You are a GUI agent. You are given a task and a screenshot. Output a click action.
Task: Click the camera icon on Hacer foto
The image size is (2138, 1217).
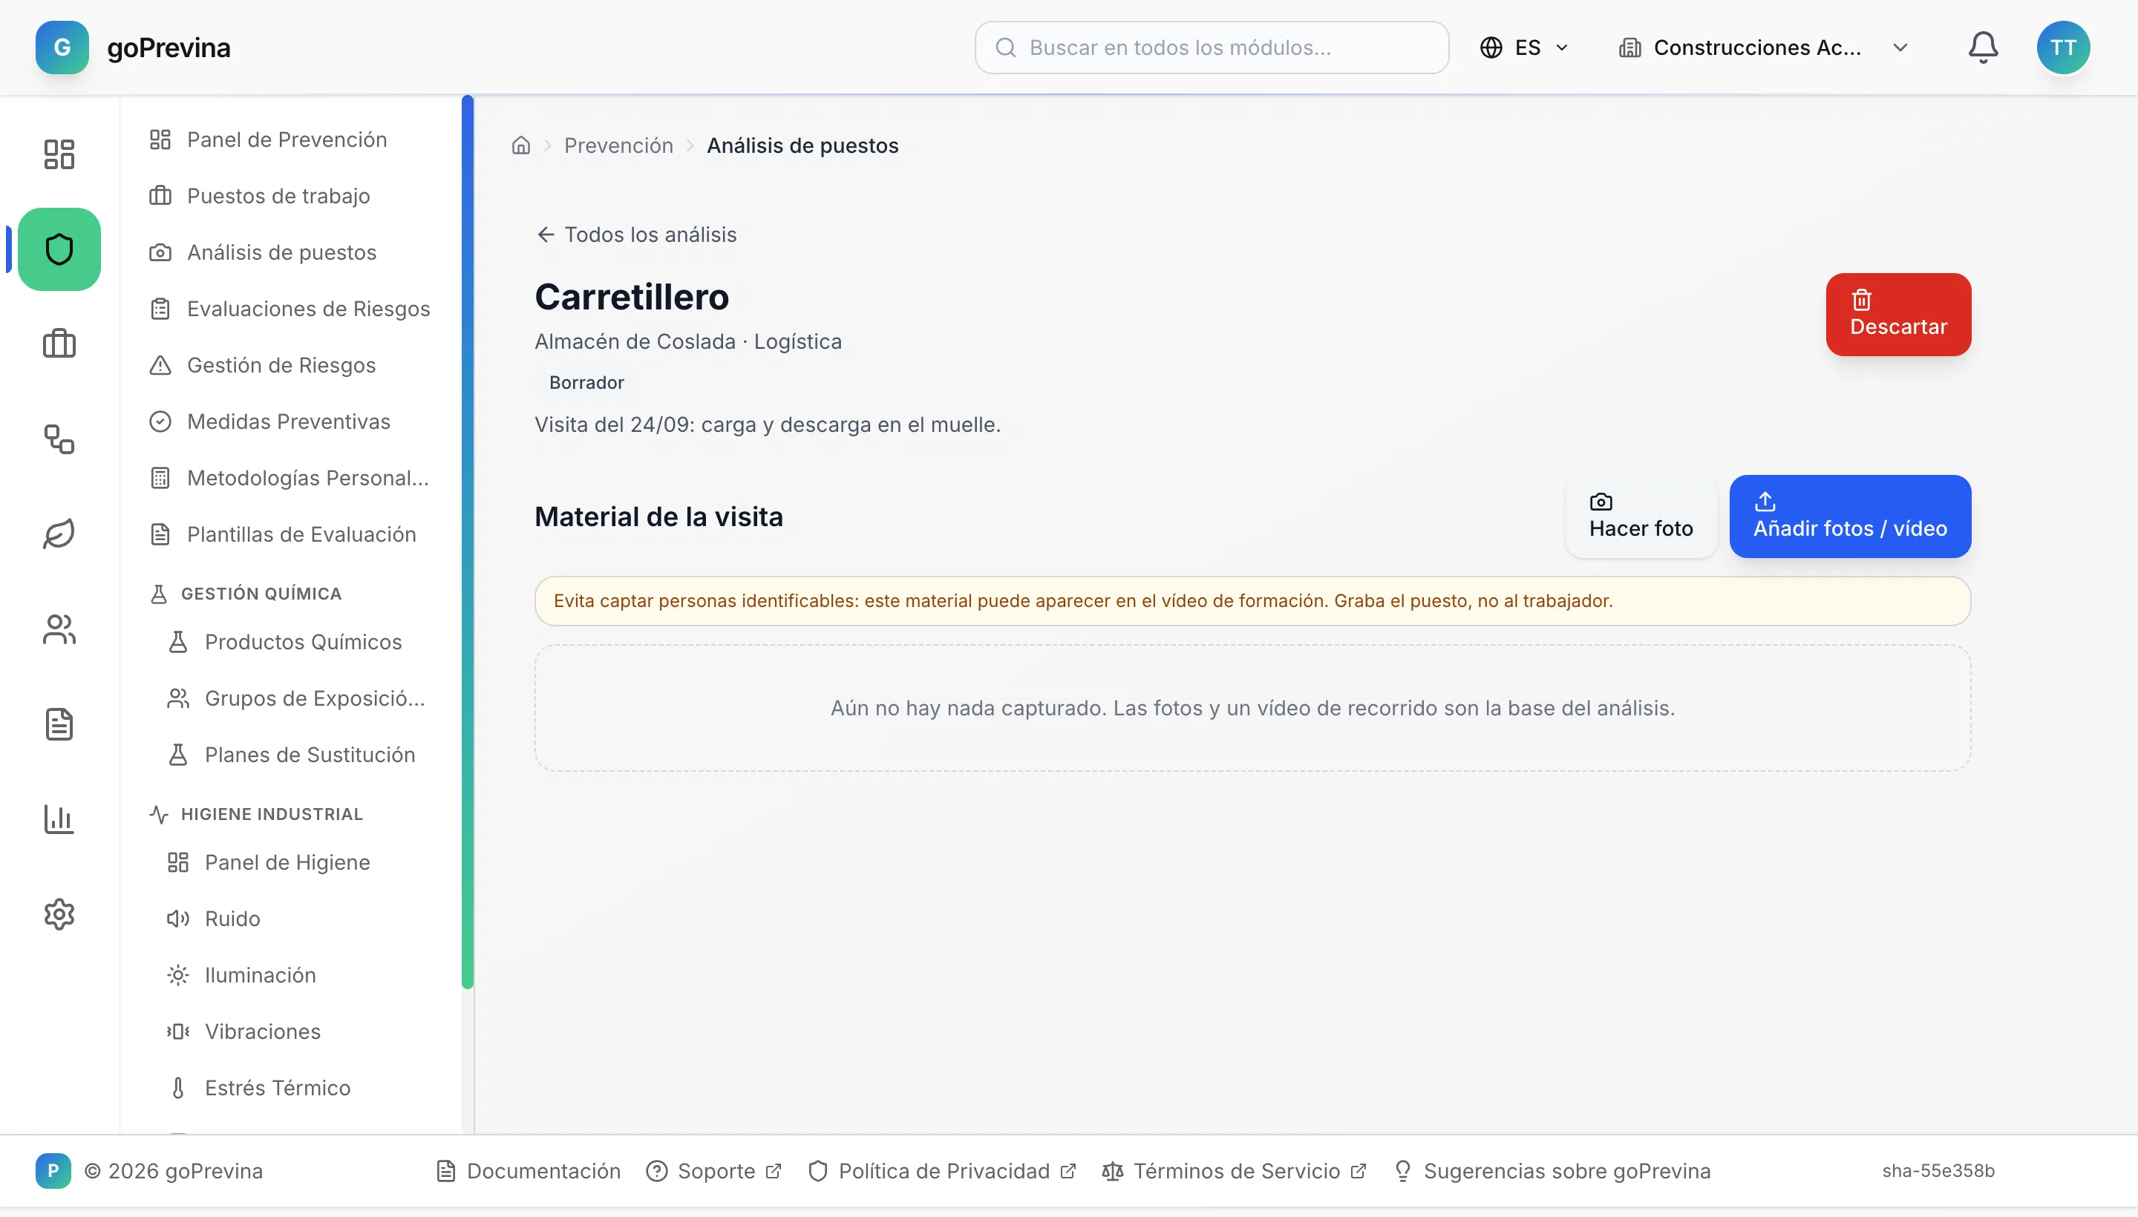pos(1601,502)
